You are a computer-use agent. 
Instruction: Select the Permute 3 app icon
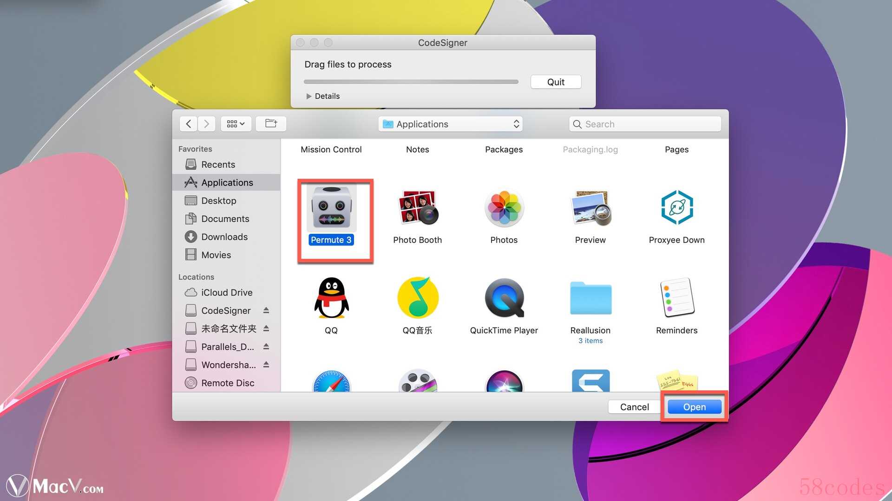point(331,209)
